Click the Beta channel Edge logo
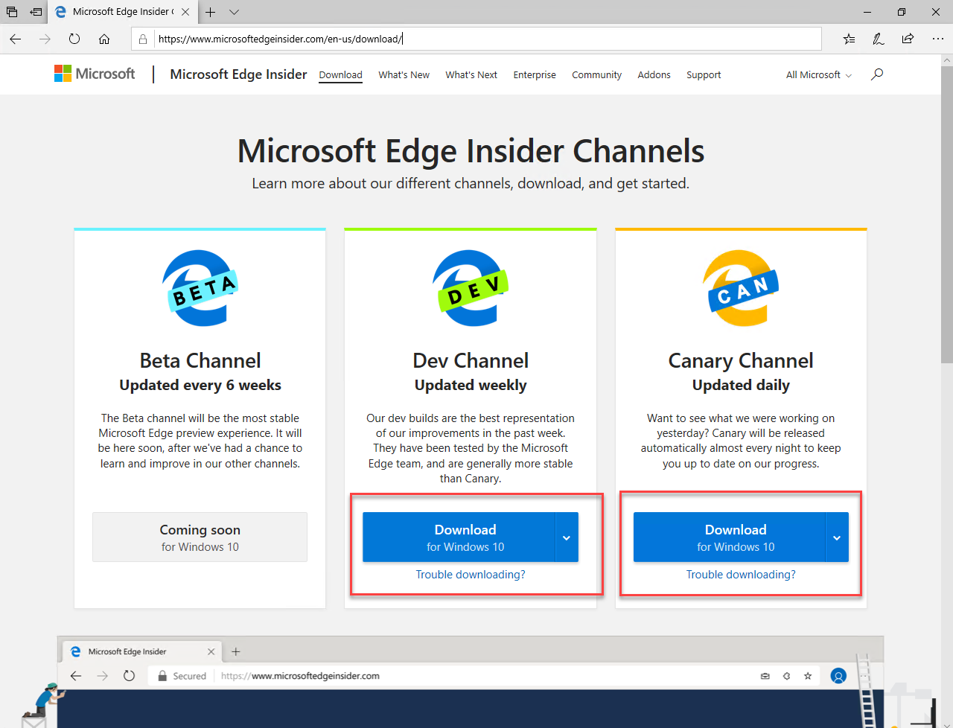 (x=200, y=288)
